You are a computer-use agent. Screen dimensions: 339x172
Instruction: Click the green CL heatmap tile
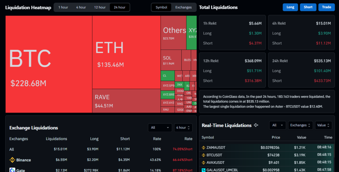[167, 76]
